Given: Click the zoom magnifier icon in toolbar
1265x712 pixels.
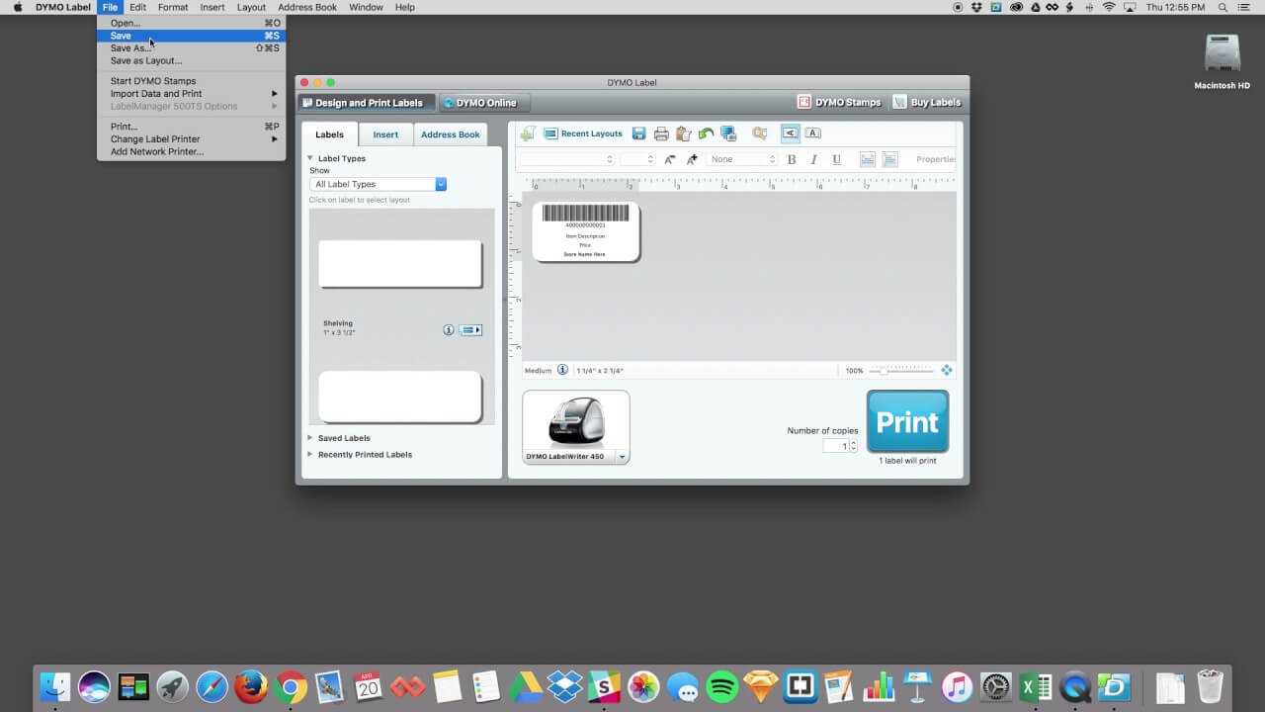Looking at the screenshot, I should tap(759, 133).
